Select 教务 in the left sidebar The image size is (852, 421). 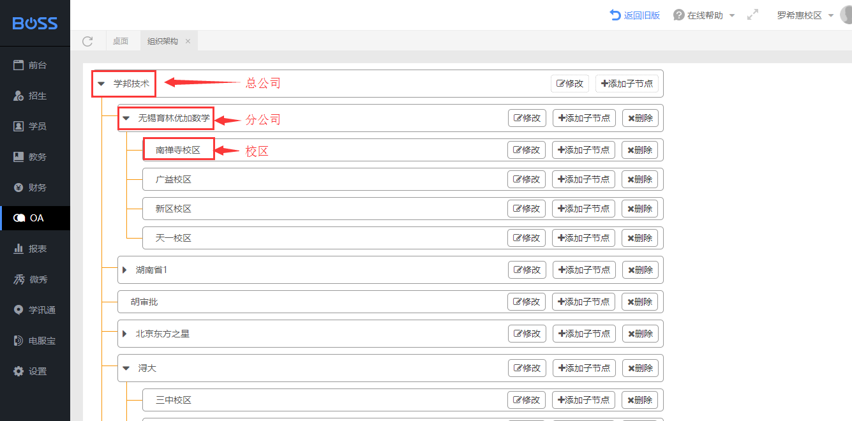click(35, 157)
